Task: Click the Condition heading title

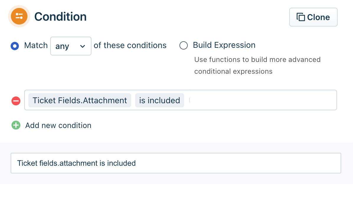Action: [60, 17]
